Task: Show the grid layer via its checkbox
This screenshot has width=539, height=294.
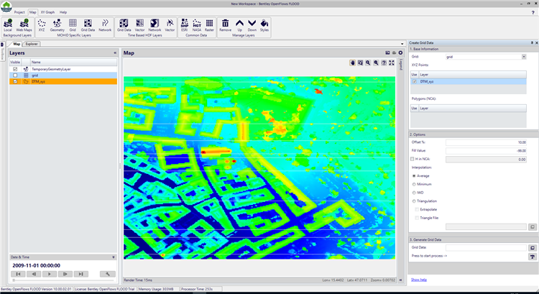Action: tap(15, 75)
